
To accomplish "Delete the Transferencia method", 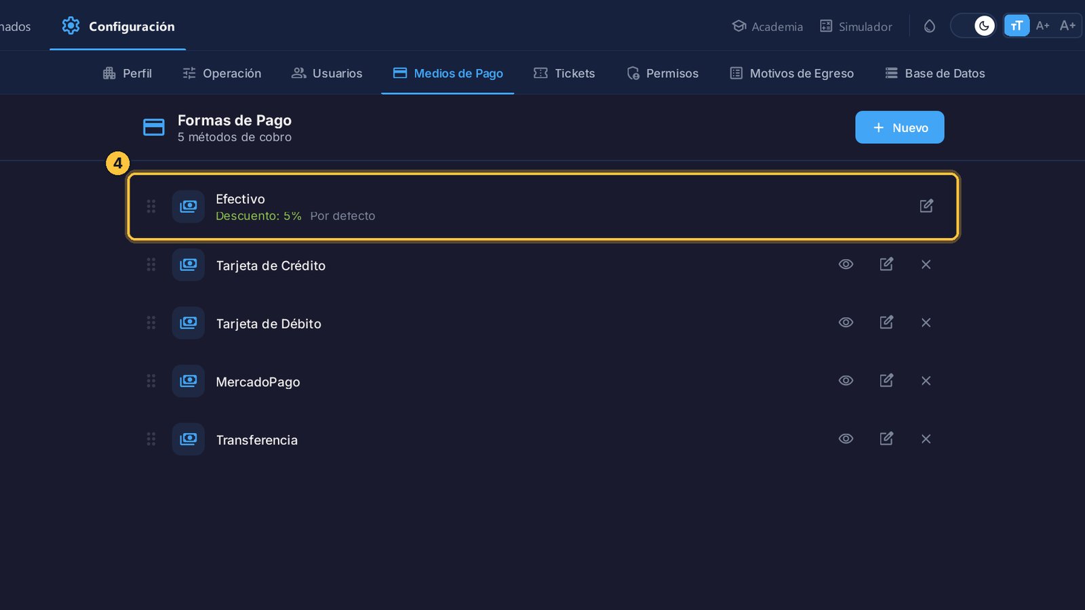I will tap(926, 439).
